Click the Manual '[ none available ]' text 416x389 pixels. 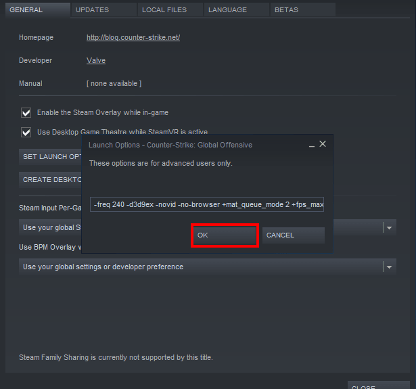click(x=114, y=84)
